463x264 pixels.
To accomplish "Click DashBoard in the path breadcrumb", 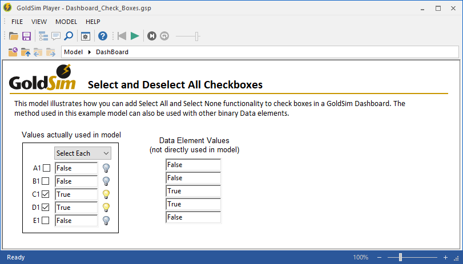I will point(112,52).
